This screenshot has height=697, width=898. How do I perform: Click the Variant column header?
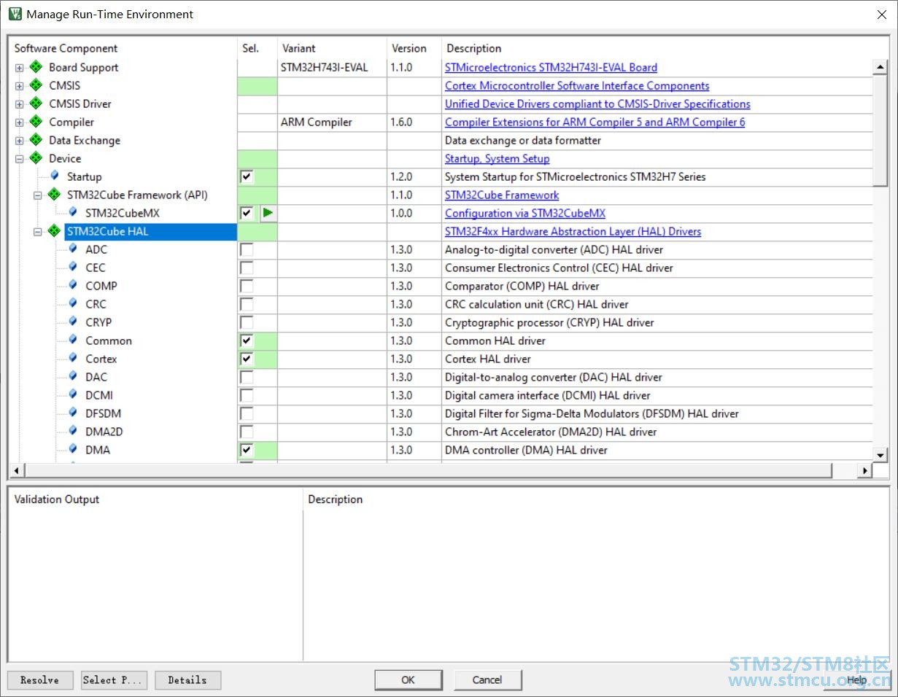tap(332, 48)
